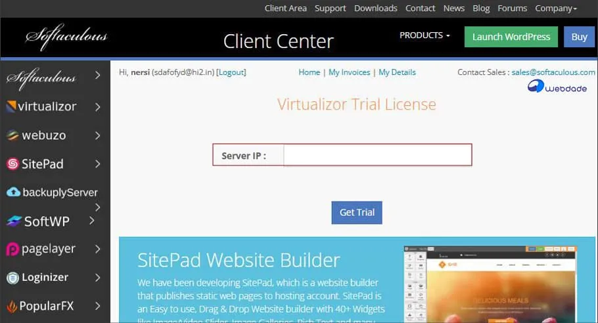This screenshot has height=323, width=598.
Task: Open the Company dropdown menu
Action: [555, 9]
